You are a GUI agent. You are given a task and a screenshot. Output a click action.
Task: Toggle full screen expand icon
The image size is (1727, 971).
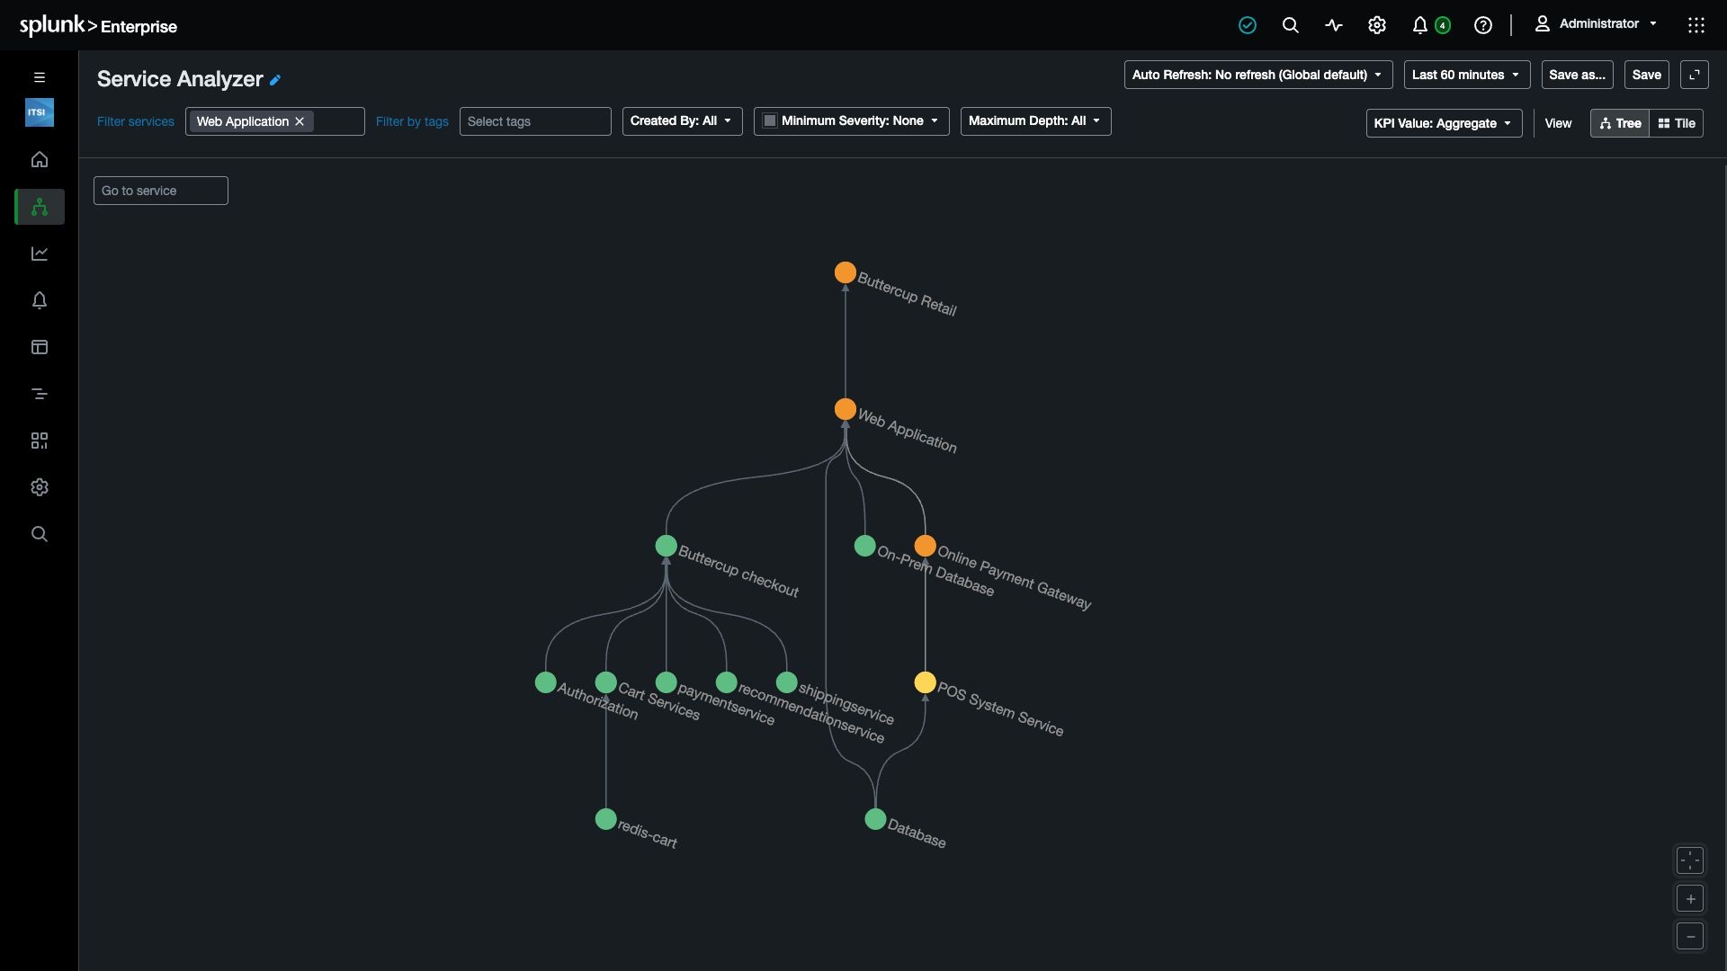pos(1695,75)
